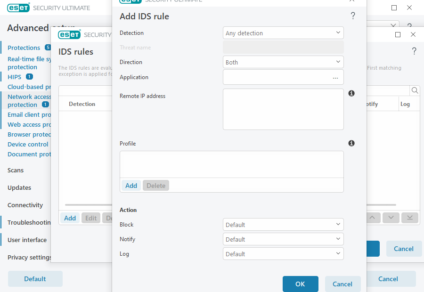Select Cloud-based protection in sidebar
424x292 pixels.
29,87
